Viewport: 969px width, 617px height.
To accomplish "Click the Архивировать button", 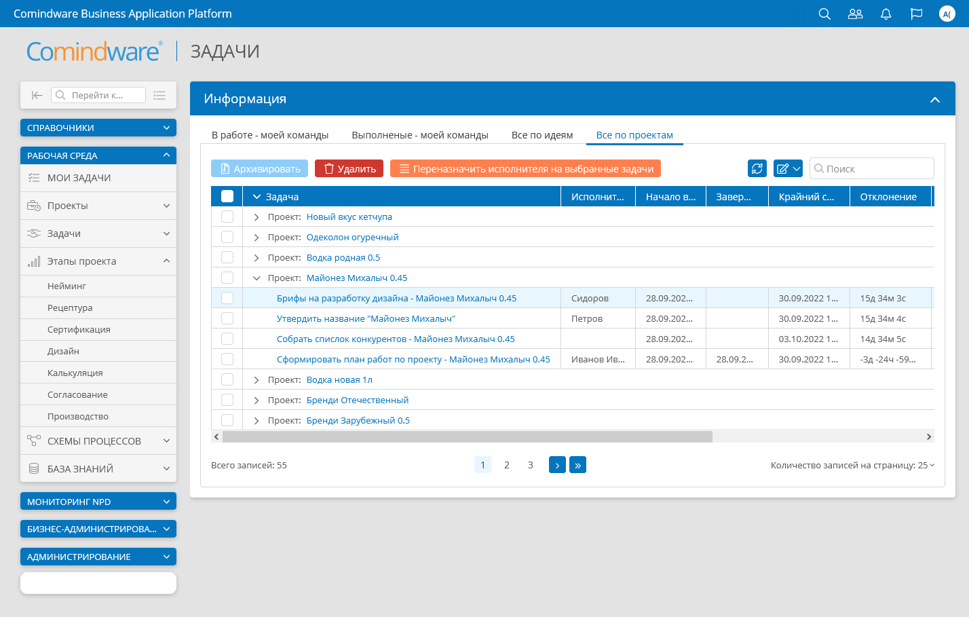I will tap(260, 168).
